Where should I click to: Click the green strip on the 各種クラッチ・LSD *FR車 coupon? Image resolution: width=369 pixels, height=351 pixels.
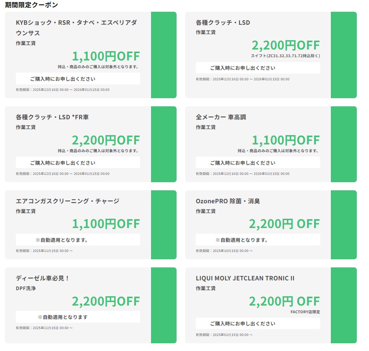click(x=164, y=144)
